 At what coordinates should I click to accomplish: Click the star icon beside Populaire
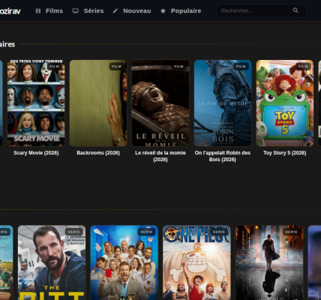(163, 10)
